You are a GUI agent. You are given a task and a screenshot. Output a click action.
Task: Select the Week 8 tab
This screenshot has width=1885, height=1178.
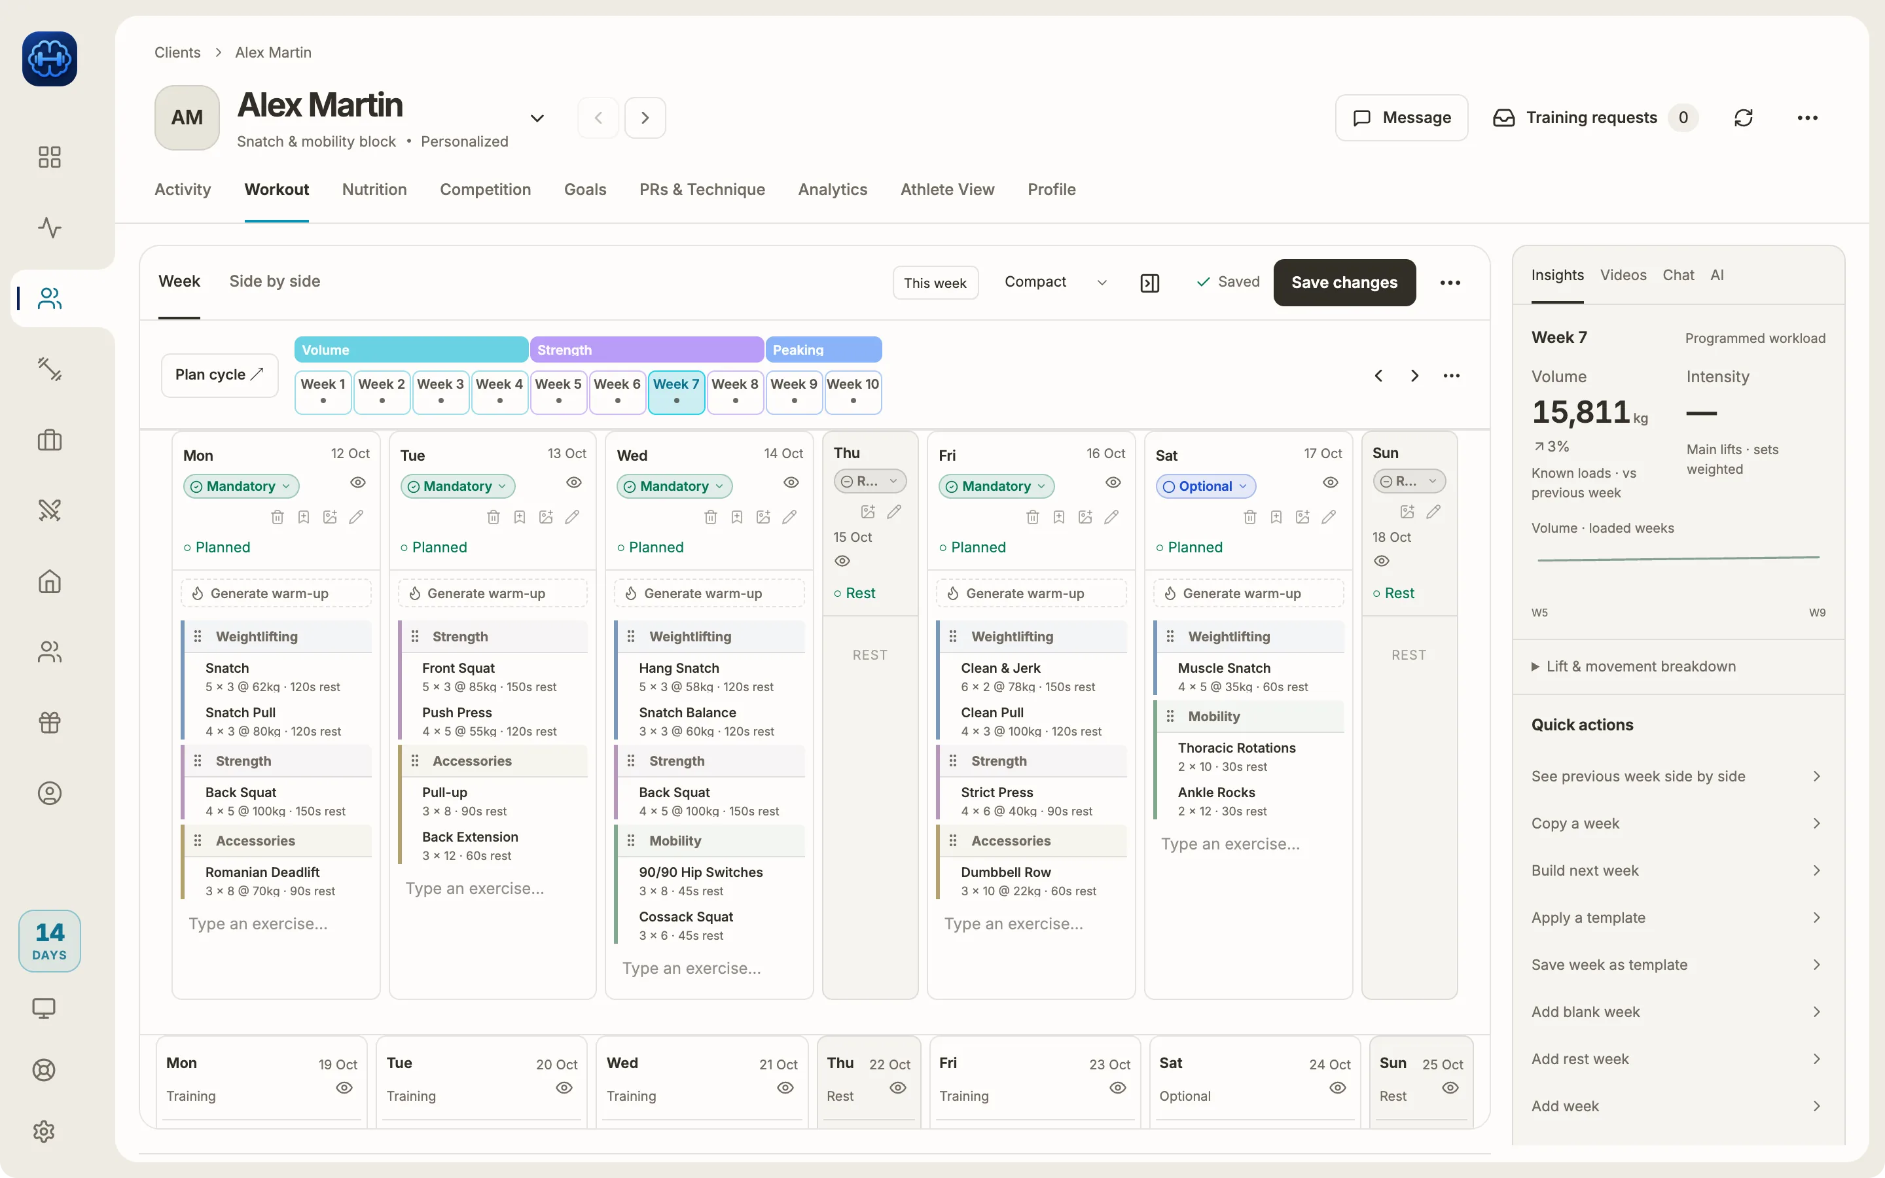[734, 391]
